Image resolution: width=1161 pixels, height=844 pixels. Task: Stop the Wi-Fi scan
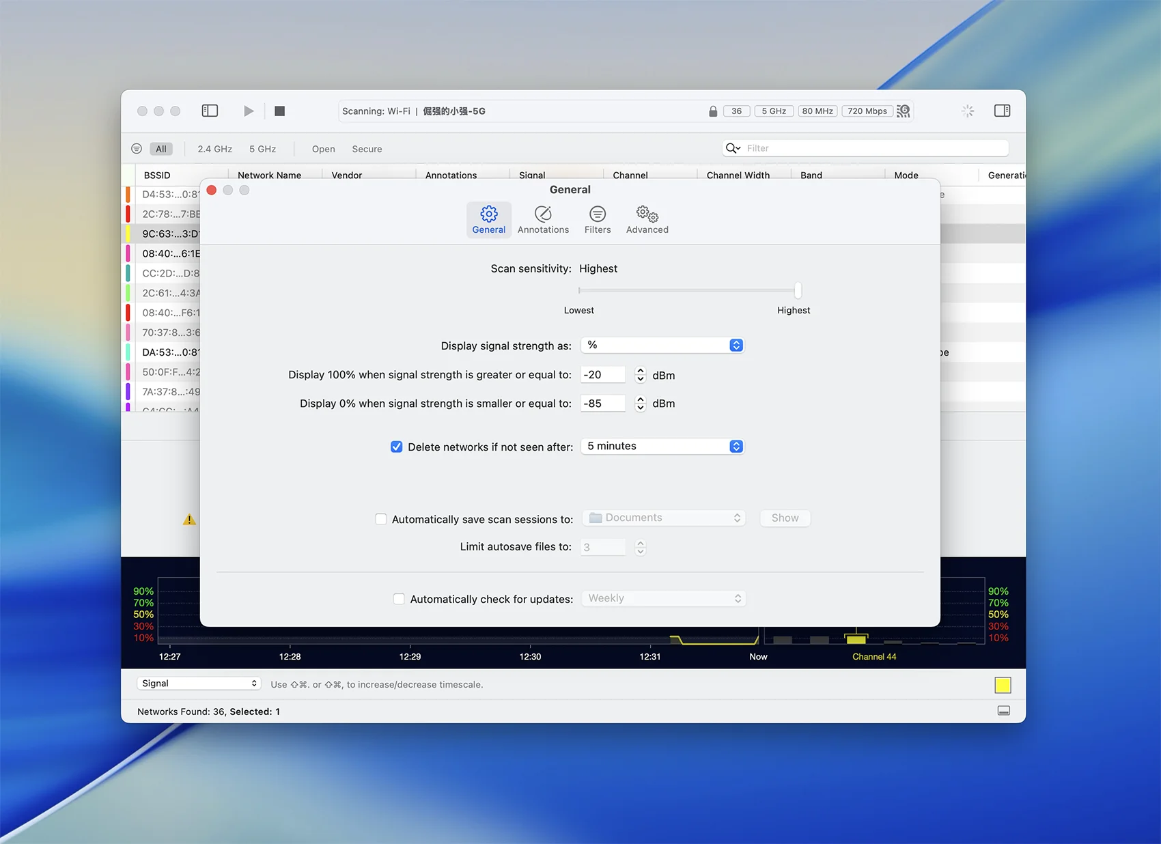[x=279, y=111]
